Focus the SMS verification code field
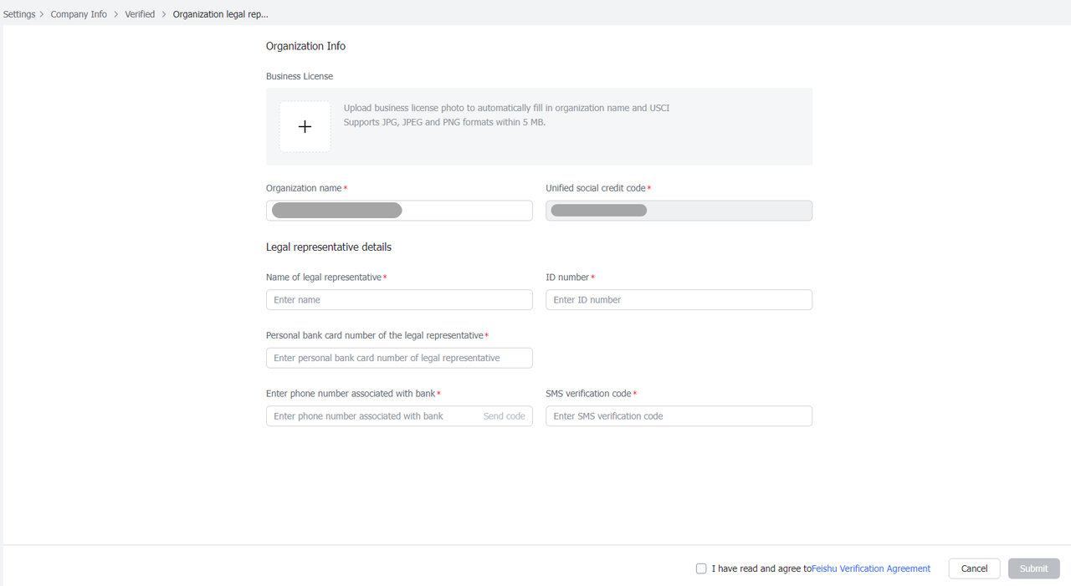 (x=679, y=416)
